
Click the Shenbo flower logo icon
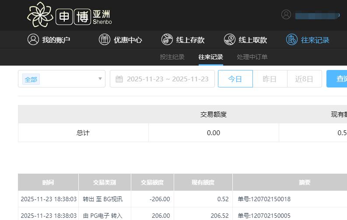coord(40,15)
